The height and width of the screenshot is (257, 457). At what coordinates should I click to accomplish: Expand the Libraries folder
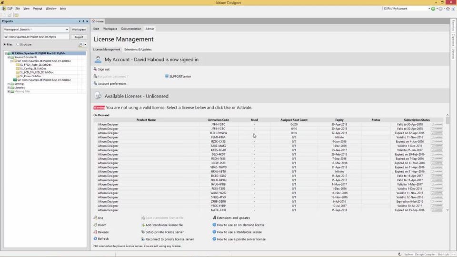9,88
